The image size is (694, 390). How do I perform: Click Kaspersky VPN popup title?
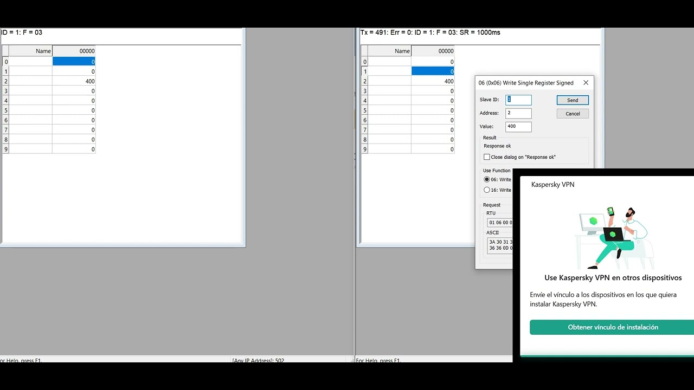pos(552,185)
